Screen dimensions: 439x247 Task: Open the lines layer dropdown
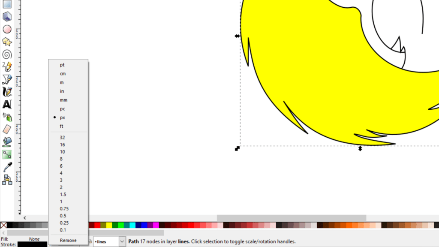121,241
